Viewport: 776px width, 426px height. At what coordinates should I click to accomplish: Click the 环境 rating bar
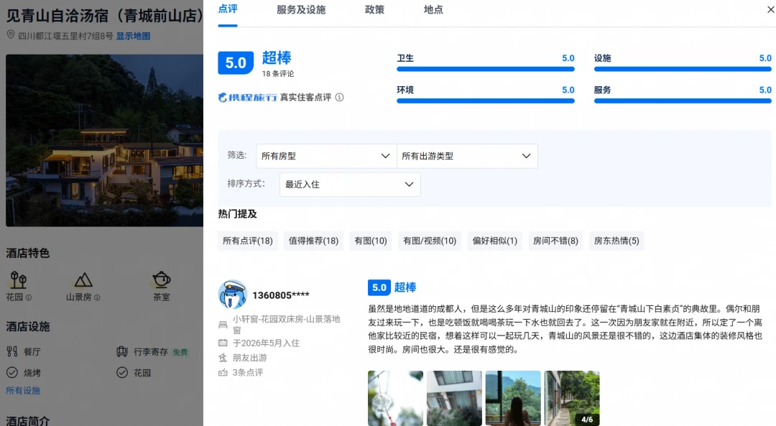click(486, 101)
